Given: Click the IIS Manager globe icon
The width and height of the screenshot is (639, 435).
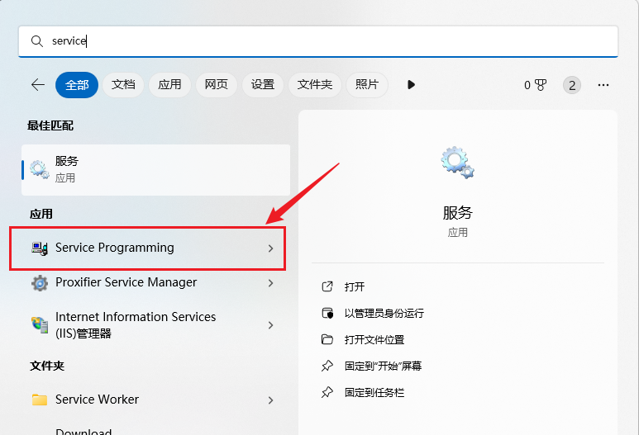Looking at the screenshot, I should 40,325.
